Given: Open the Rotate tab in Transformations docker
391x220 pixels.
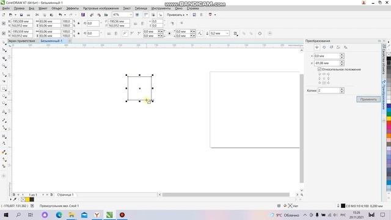Looking at the screenshot, I should pyautogui.click(x=324, y=47).
